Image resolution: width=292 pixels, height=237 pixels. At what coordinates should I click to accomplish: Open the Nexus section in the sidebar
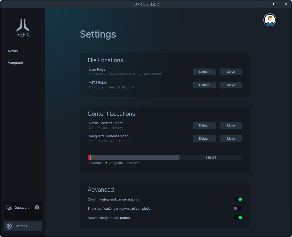[x=13, y=51]
